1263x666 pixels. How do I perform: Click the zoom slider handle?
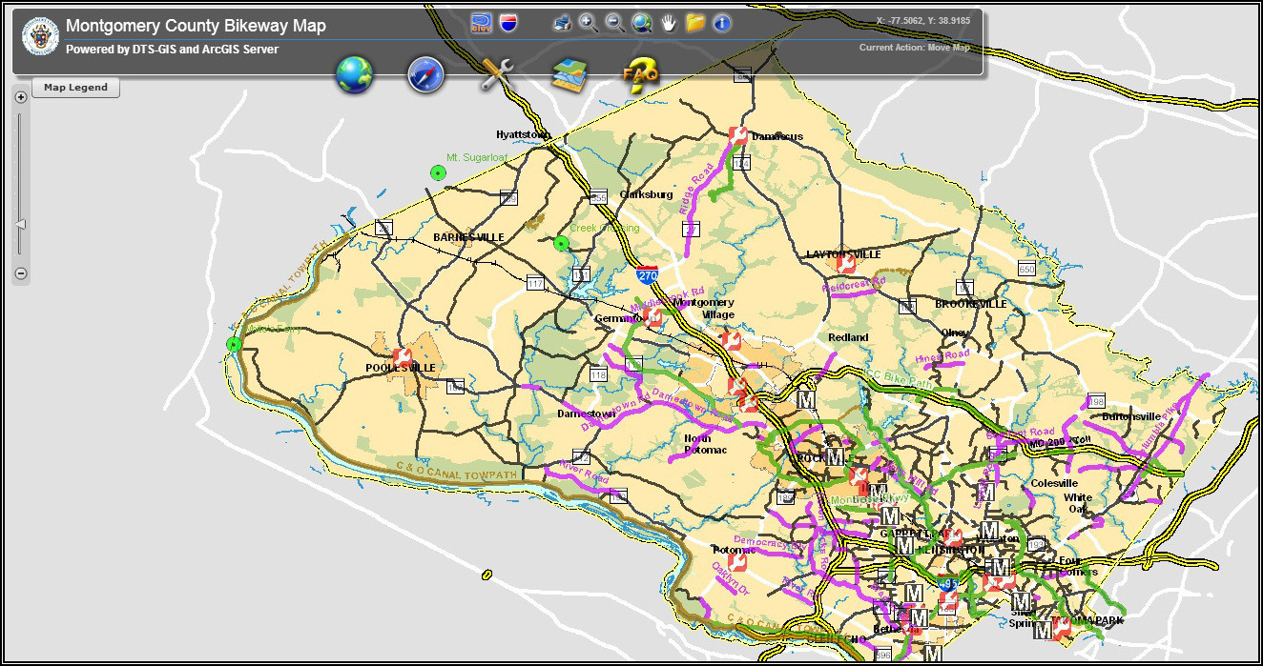[x=21, y=225]
